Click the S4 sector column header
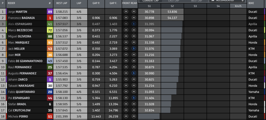 click(218, 6)
